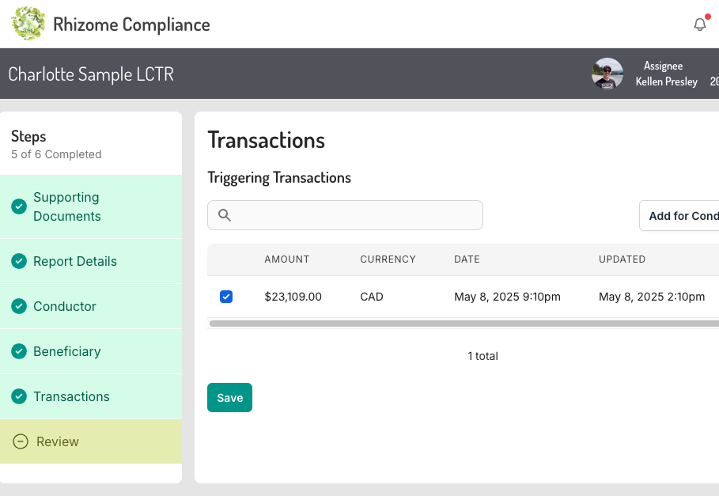Sort by the Amount column header
Image resolution: width=719 pixels, height=496 pixels.
pos(286,259)
